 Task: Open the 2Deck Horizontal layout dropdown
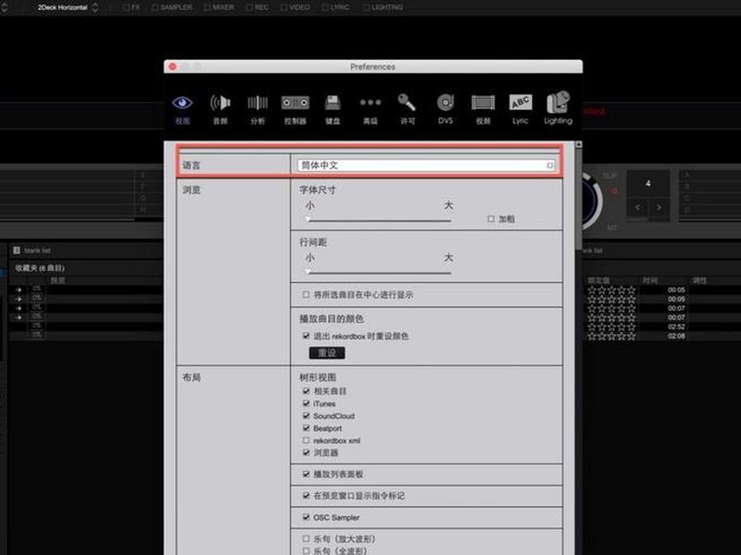[x=69, y=7]
